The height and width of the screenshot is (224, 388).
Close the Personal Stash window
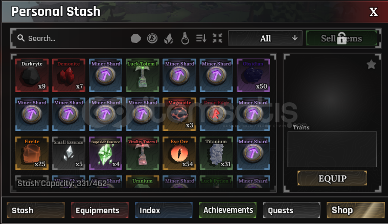coord(374,12)
